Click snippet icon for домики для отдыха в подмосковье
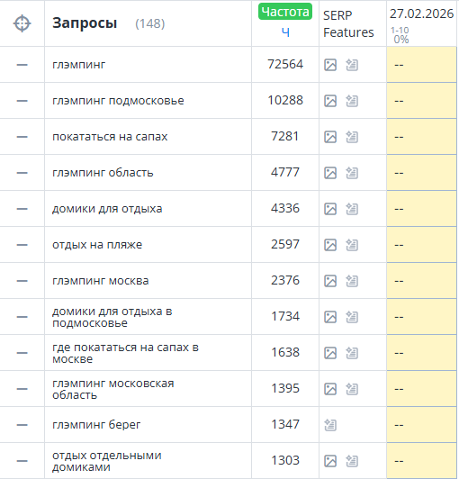Image resolution: width=459 pixels, height=479 pixels. [352, 317]
